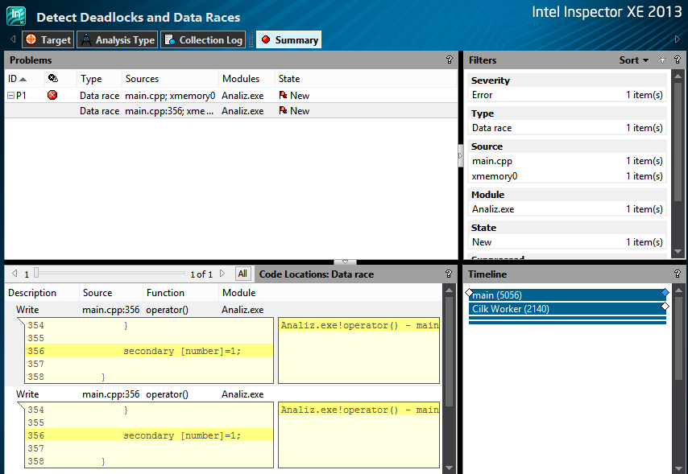
Task: Sort problems by the ID column
Action: [x=24, y=79]
